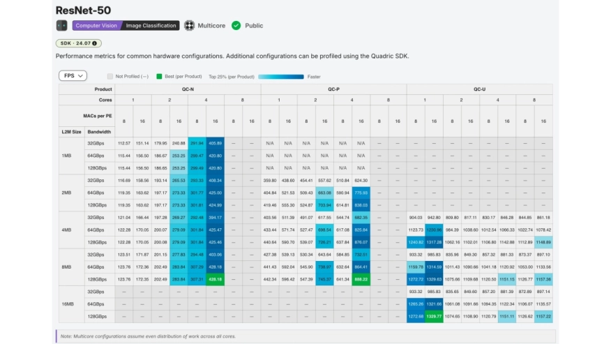
Task: Click the blue cell showing 775.93
Action: click(x=361, y=193)
